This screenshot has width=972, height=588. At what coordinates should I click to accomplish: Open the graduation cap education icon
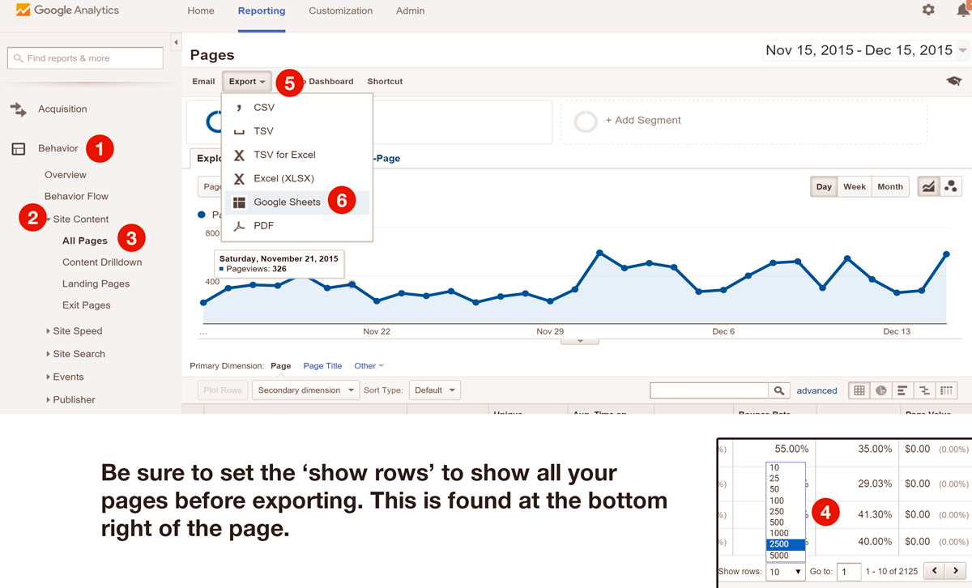pos(953,81)
